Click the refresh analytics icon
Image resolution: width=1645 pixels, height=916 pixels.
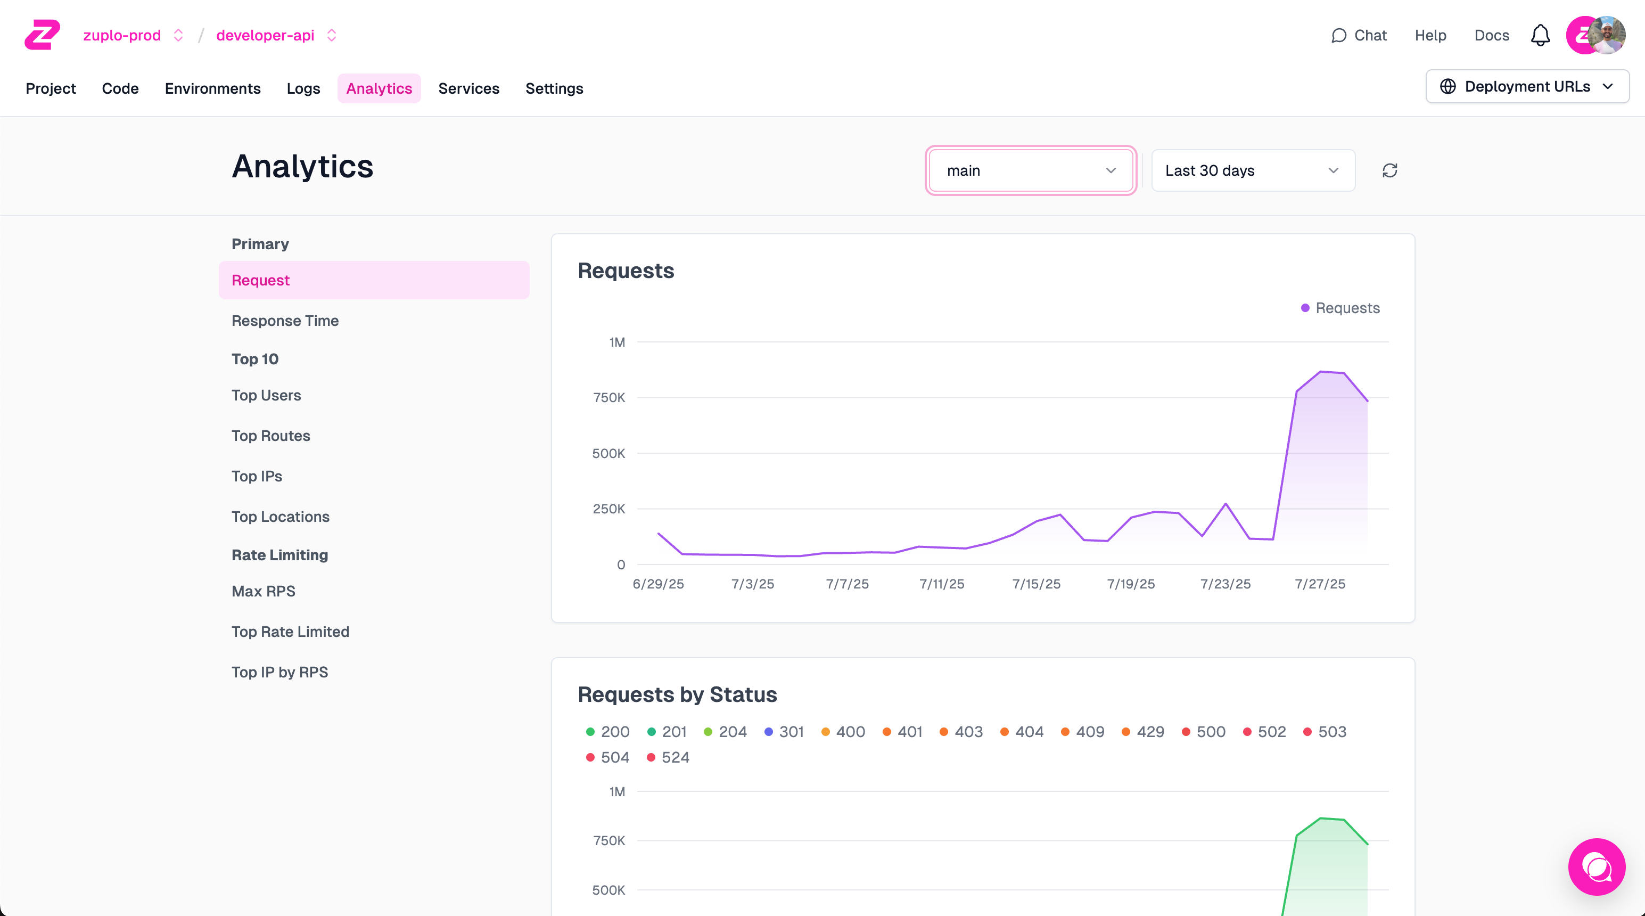tap(1389, 170)
